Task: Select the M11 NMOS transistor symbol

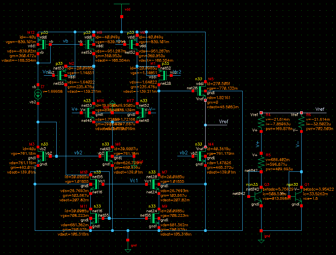Action: click(97, 218)
